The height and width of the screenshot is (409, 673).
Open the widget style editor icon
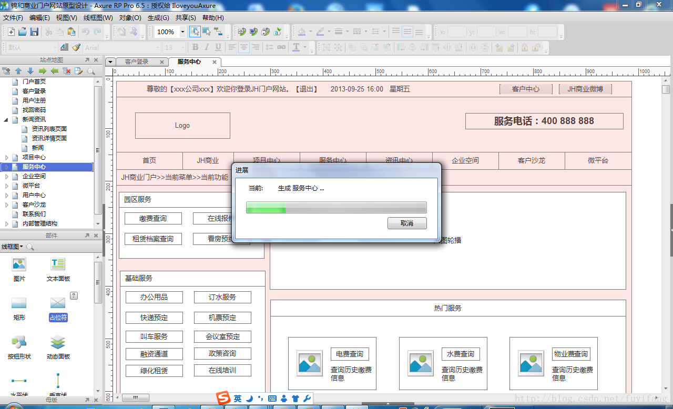64,47
